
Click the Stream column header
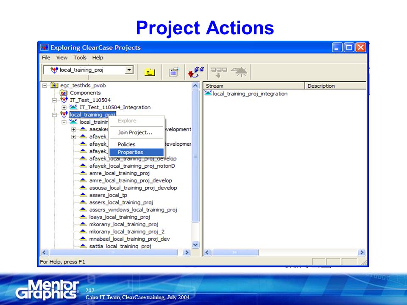(254, 86)
